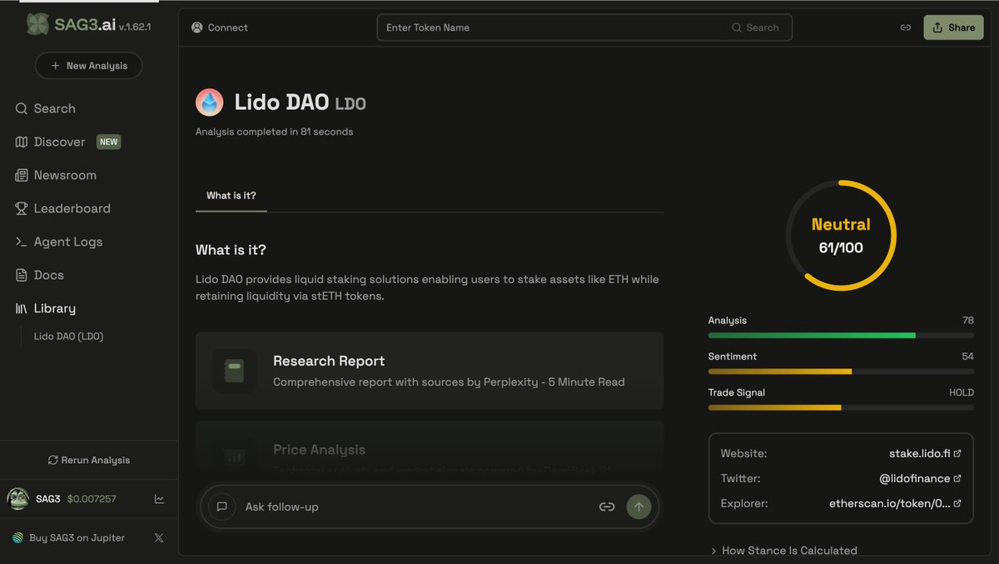Focus the Ask follow-up input
Screen dimensions: 999x564
point(416,507)
